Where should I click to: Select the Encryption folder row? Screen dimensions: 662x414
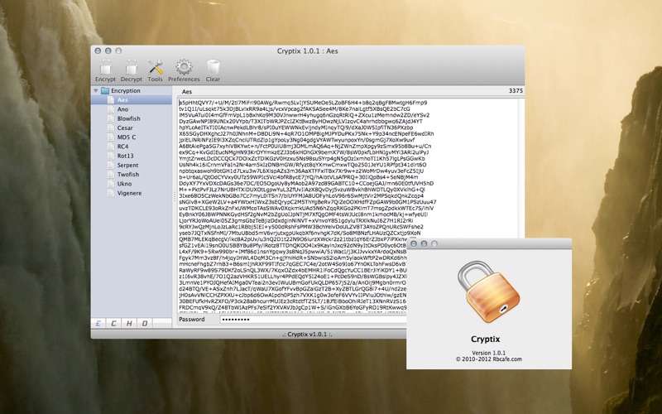click(x=132, y=90)
